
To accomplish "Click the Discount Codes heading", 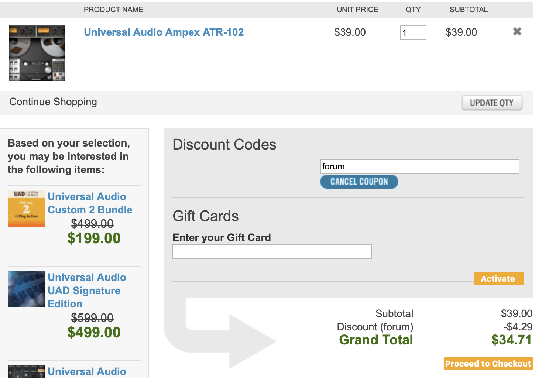I will pyautogui.click(x=224, y=144).
